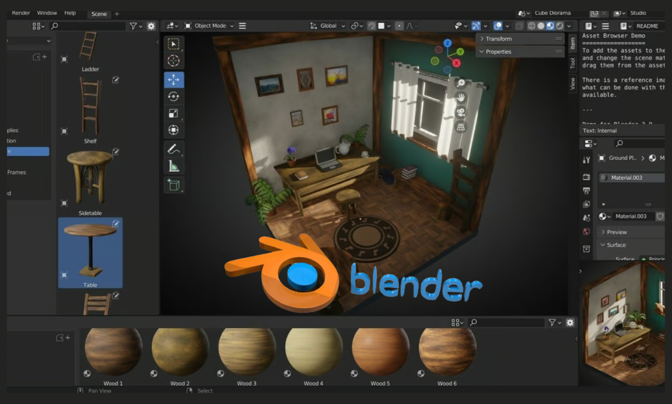Image resolution: width=672 pixels, height=404 pixels.
Task: Click the red X axis gizmo ball
Action: (456, 63)
